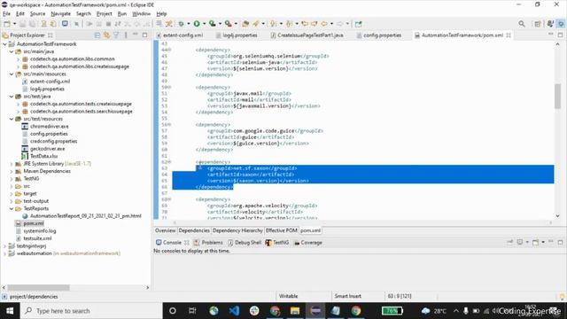Viewport: 567px width, 319px height.
Task: Click the editor vertical scrollbar thumb
Action: pyautogui.click(x=557, y=96)
